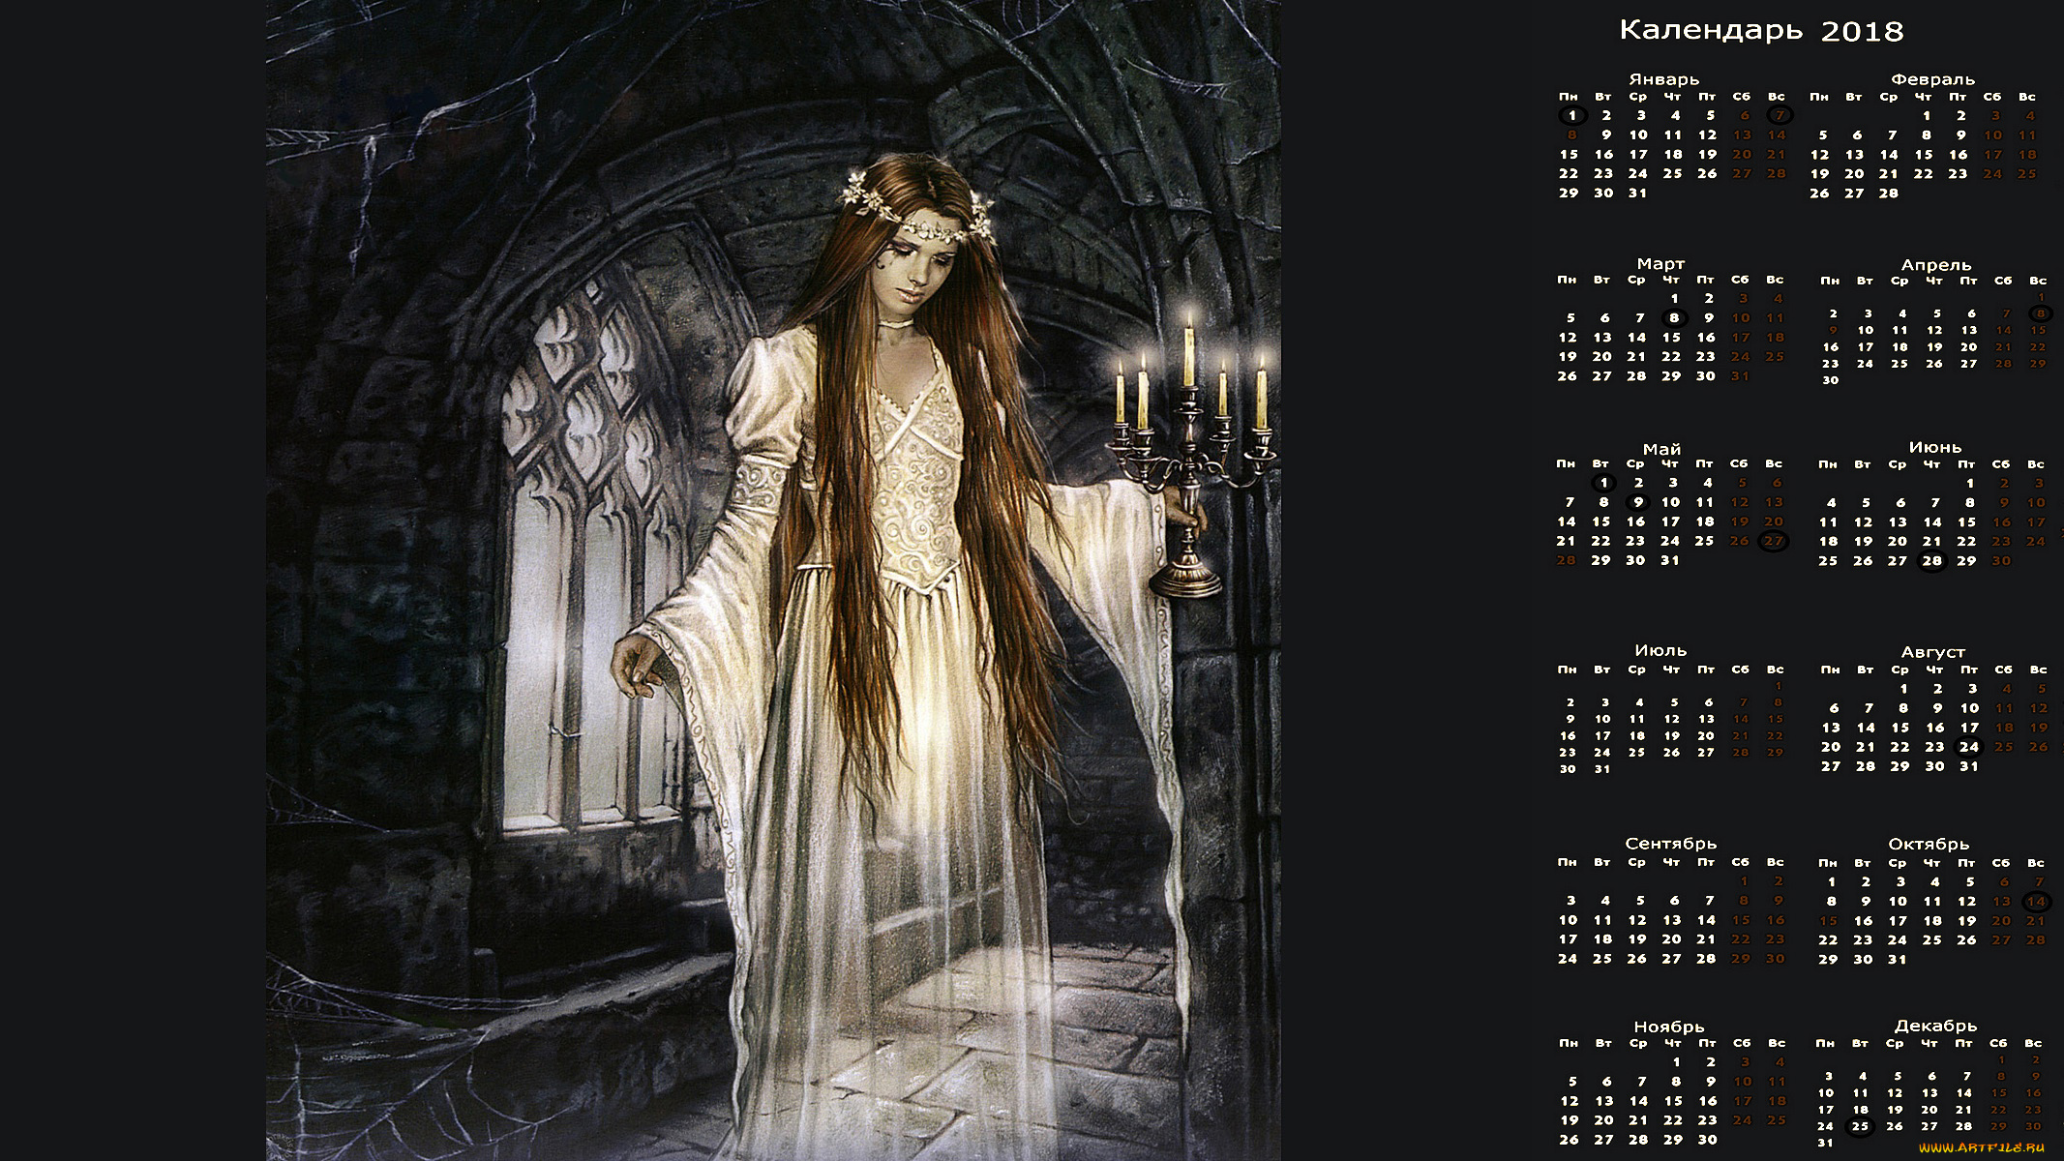The width and height of the screenshot is (2064, 1161).
Task: Select circled date 8 in Март
Action: [x=1674, y=318]
